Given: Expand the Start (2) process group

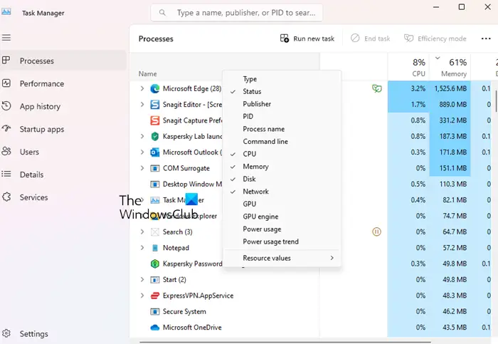Looking at the screenshot, I should [142, 279].
